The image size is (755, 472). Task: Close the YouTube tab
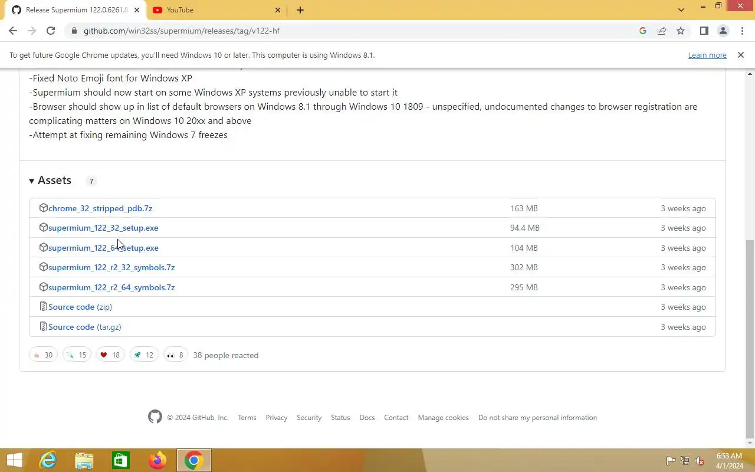(x=278, y=10)
